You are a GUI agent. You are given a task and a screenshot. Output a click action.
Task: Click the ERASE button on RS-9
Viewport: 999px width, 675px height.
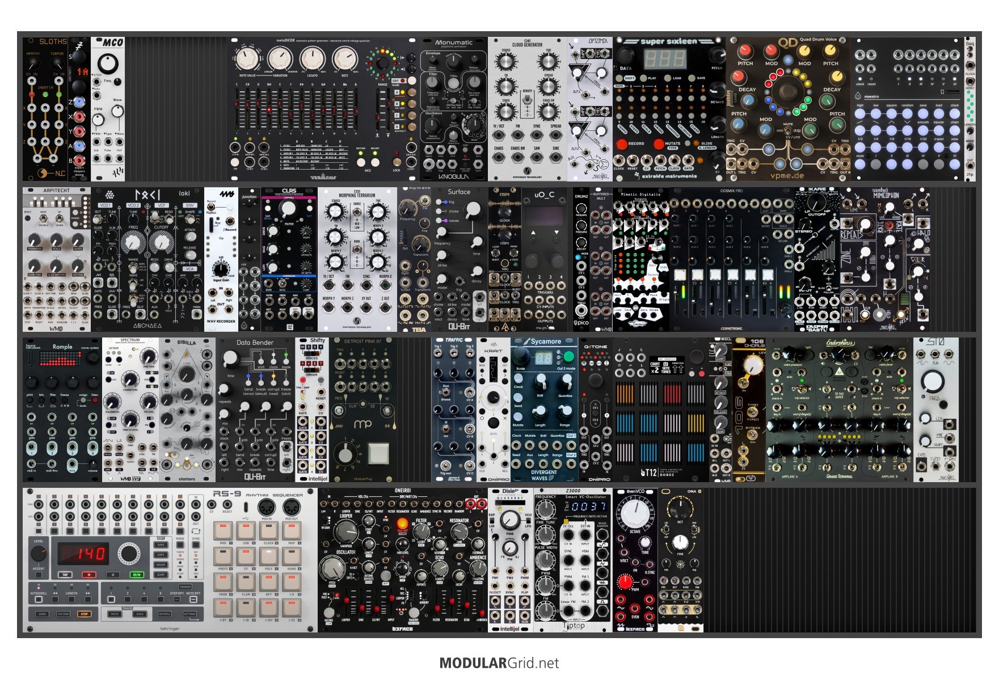click(x=161, y=564)
